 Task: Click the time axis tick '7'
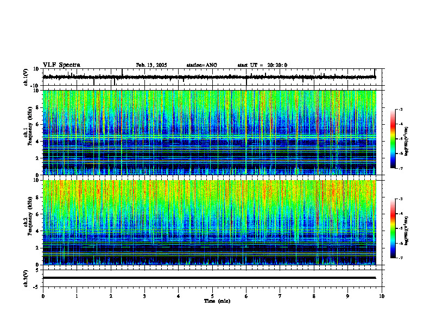tap(280, 296)
